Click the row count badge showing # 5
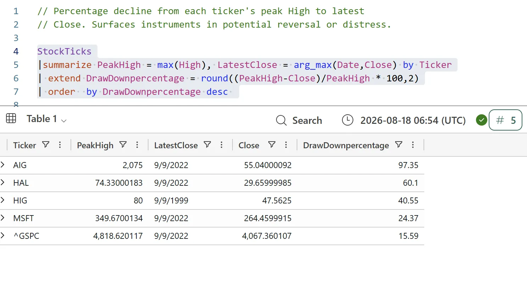 point(505,120)
